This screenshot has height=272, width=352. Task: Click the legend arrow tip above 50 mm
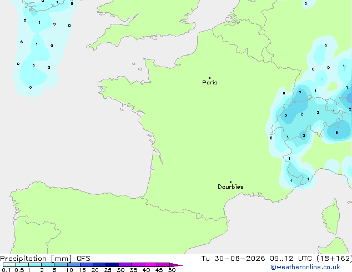click(176, 265)
